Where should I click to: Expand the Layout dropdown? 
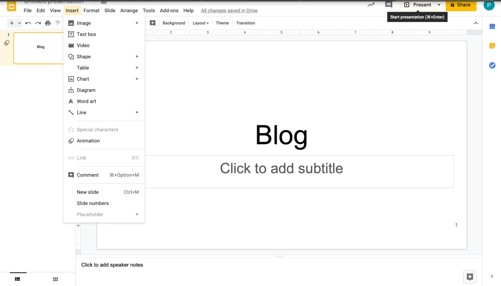pos(200,23)
